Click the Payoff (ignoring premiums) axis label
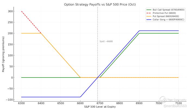Image resolution: width=190 pixels, height=110 pixels. tap(3, 54)
